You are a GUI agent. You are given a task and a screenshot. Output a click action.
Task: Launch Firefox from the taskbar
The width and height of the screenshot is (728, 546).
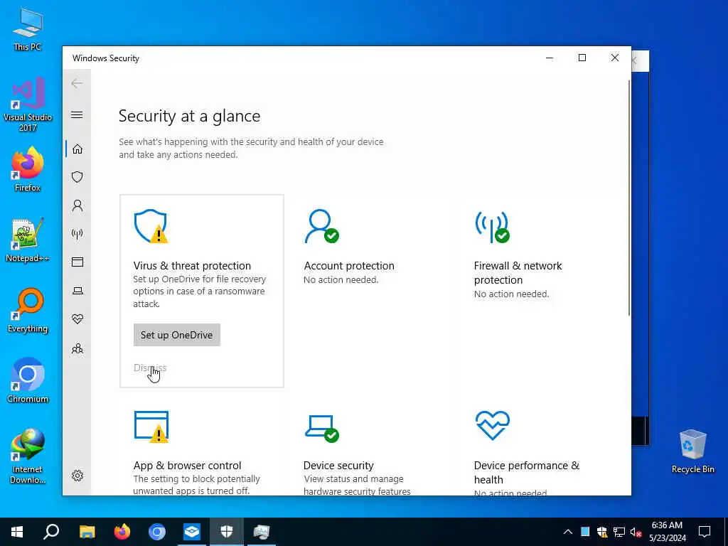pyautogui.click(x=122, y=532)
